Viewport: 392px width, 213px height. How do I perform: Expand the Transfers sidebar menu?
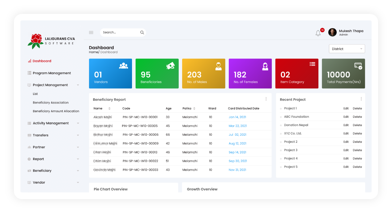pyautogui.click(x=78, y=135)
